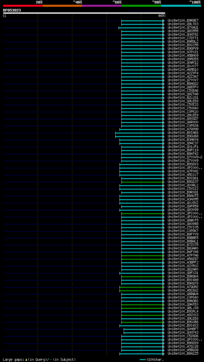Select the UniRef100_Q0H8F7 label

183,329
